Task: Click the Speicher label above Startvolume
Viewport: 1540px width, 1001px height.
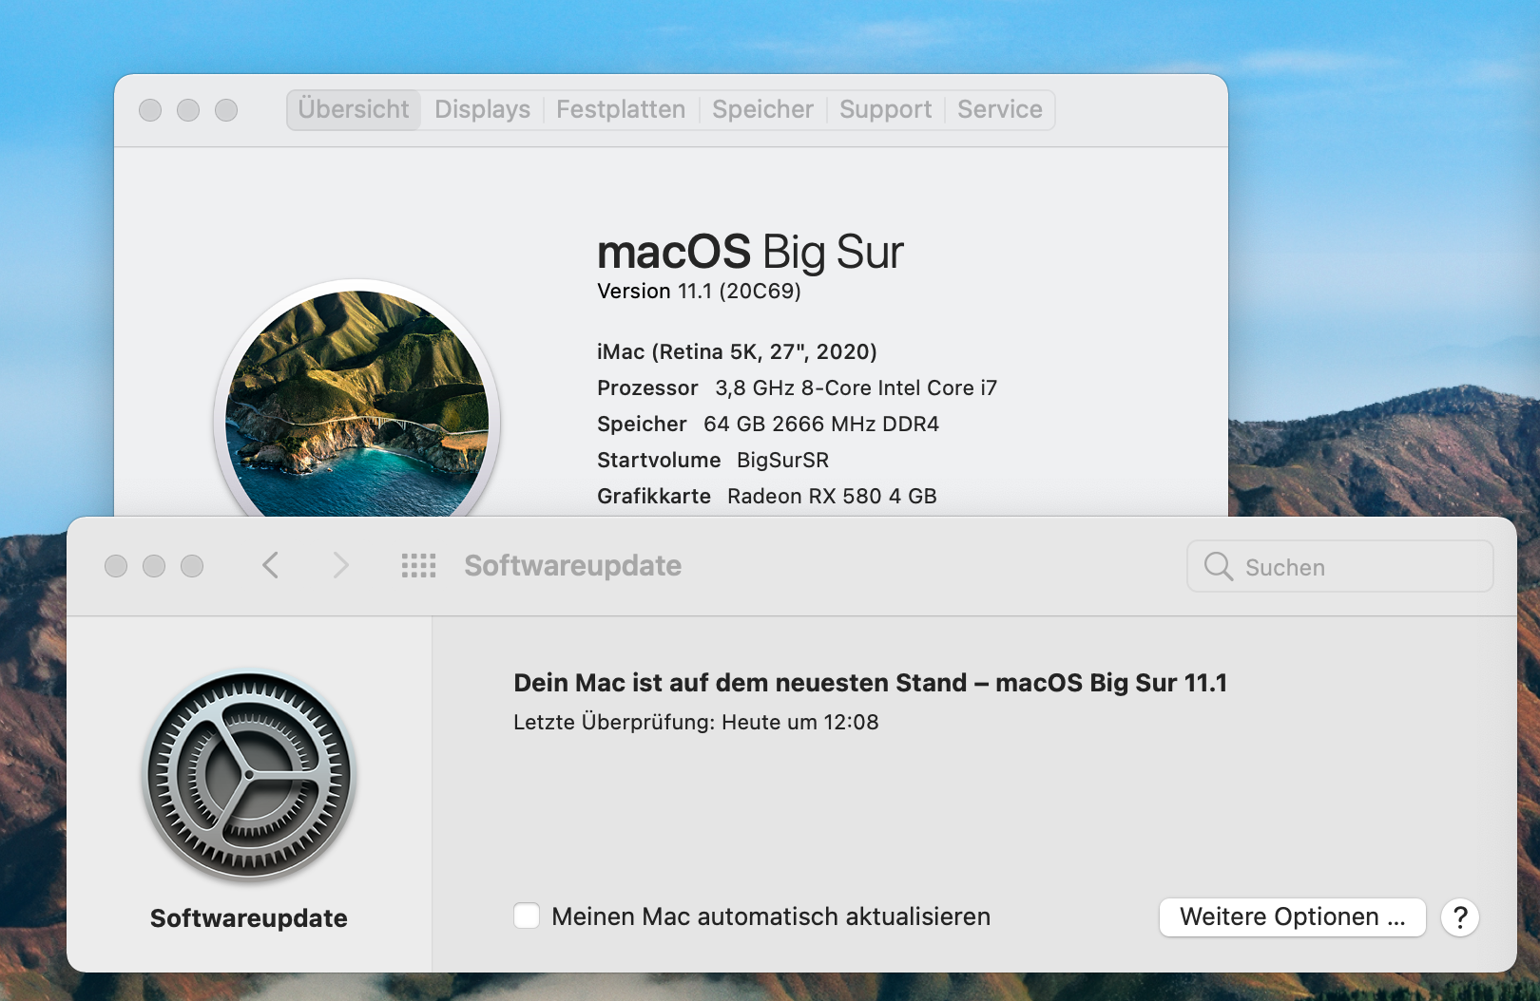Action: (642, 425)
